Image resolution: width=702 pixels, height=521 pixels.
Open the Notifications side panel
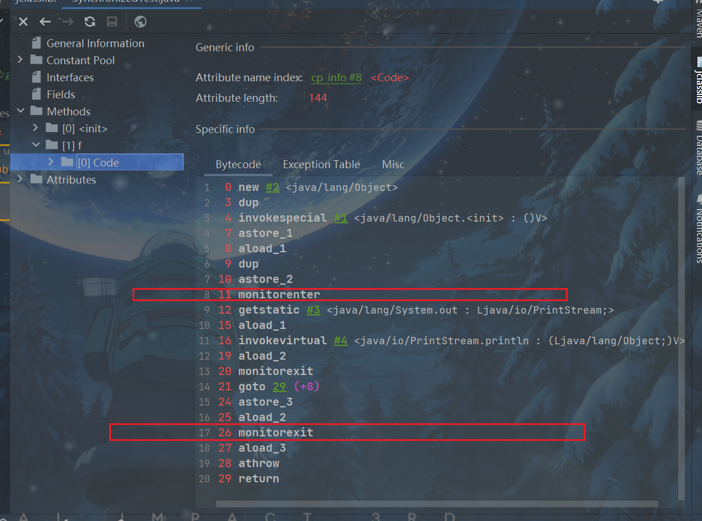(x=698, y=227)
